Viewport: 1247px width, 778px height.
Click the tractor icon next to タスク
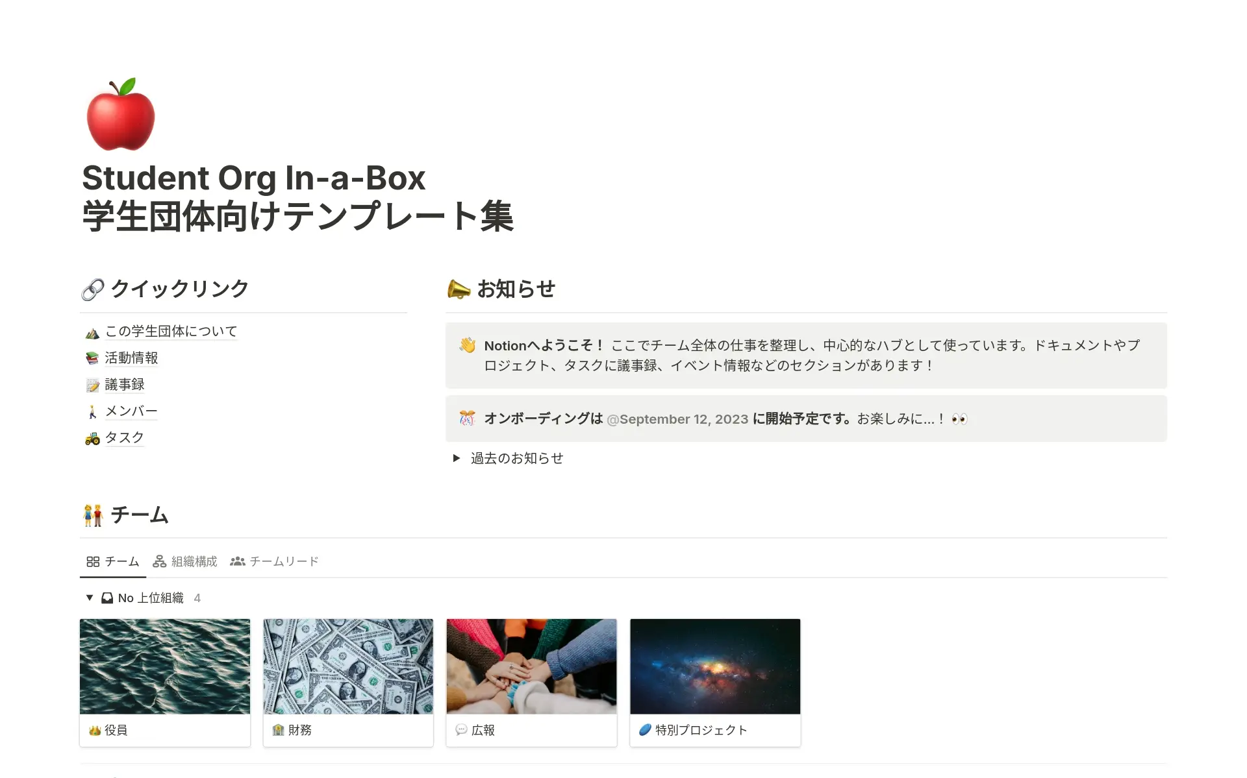coord(92,439)
